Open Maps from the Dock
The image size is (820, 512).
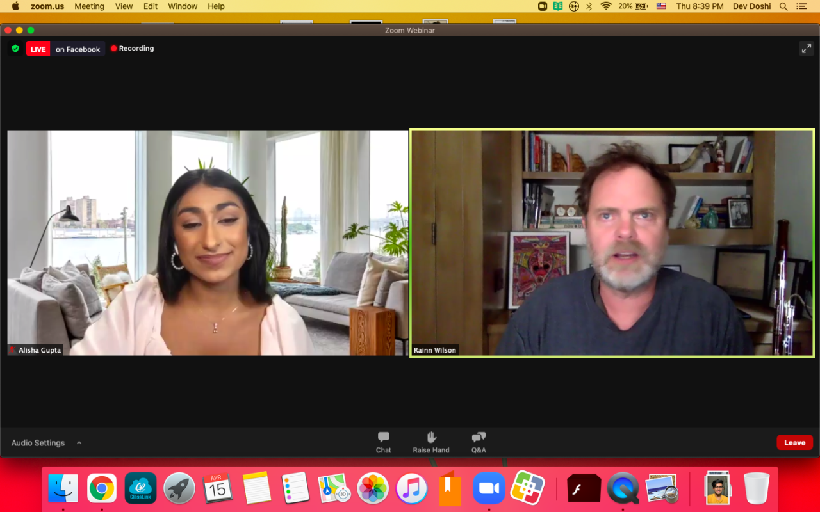click(x=334, y=488)
